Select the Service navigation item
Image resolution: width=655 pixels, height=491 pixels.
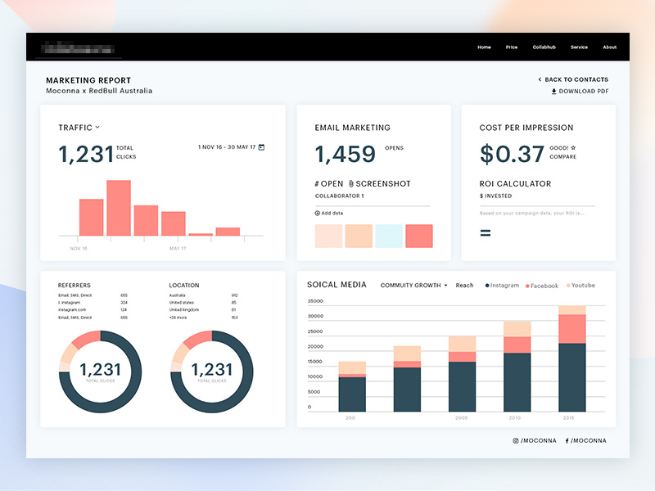[579, 47]
